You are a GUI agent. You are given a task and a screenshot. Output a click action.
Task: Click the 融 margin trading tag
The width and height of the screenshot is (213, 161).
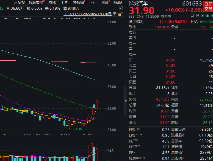pos(193,16)
